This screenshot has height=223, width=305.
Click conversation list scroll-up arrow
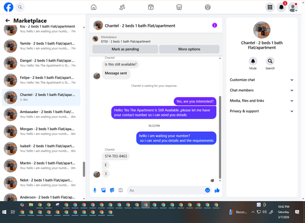tap(84, 27)
